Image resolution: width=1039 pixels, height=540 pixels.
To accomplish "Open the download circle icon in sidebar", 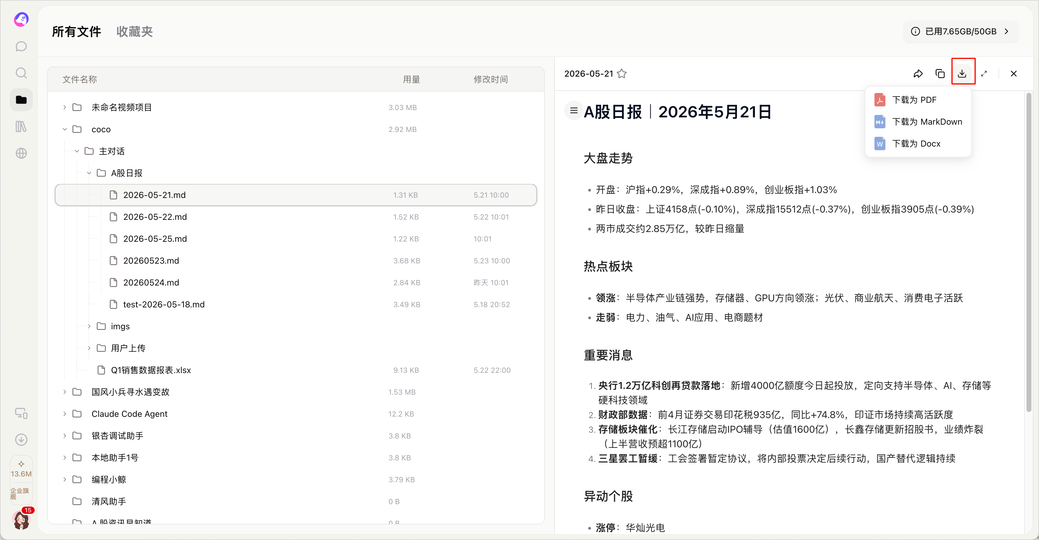I will 21,439.
